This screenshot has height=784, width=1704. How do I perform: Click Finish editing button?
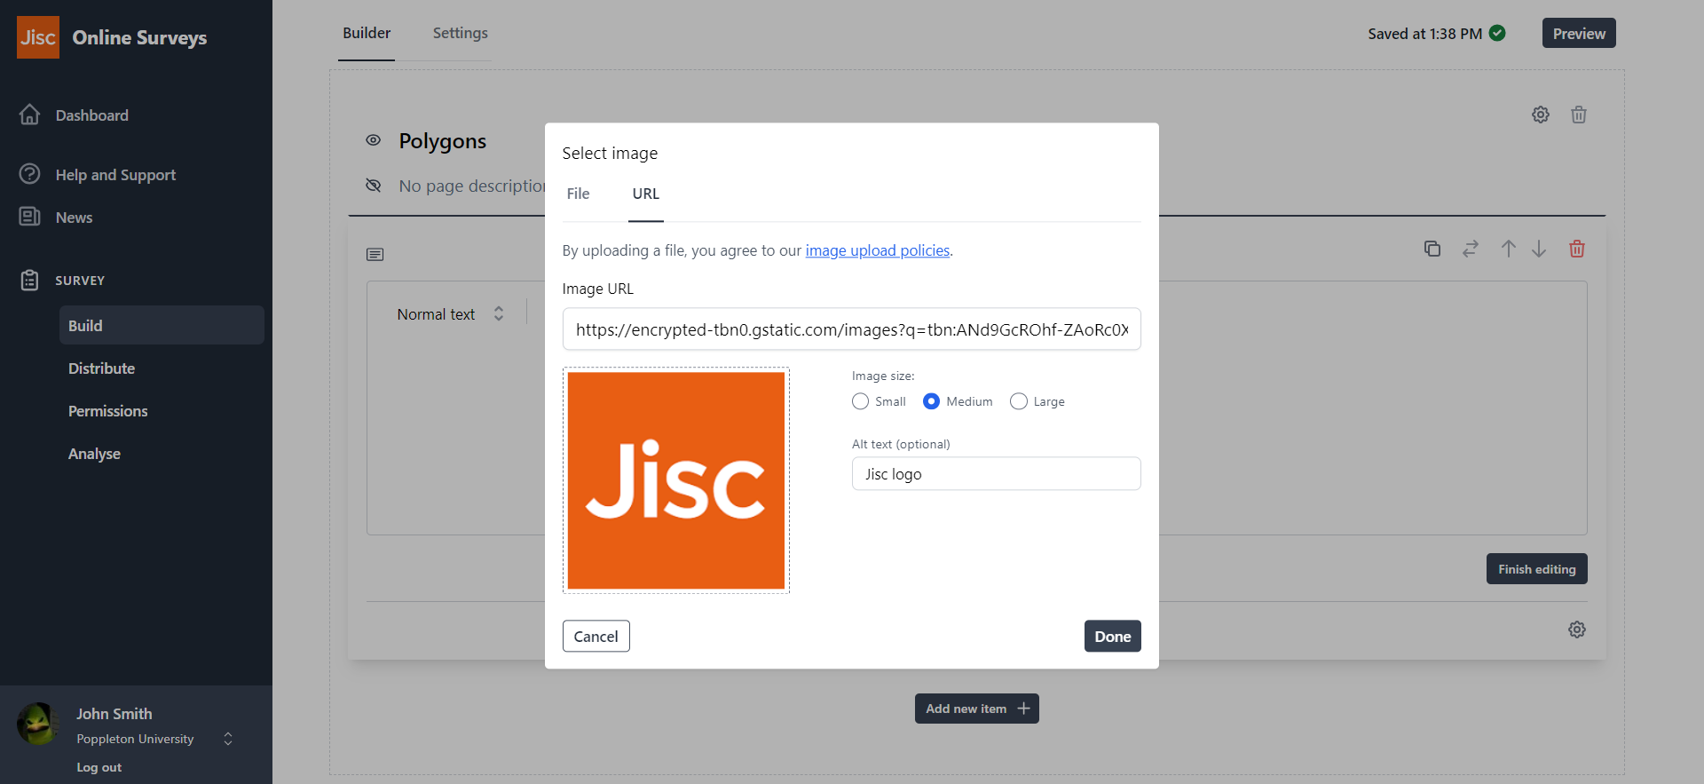point(1537,569)
